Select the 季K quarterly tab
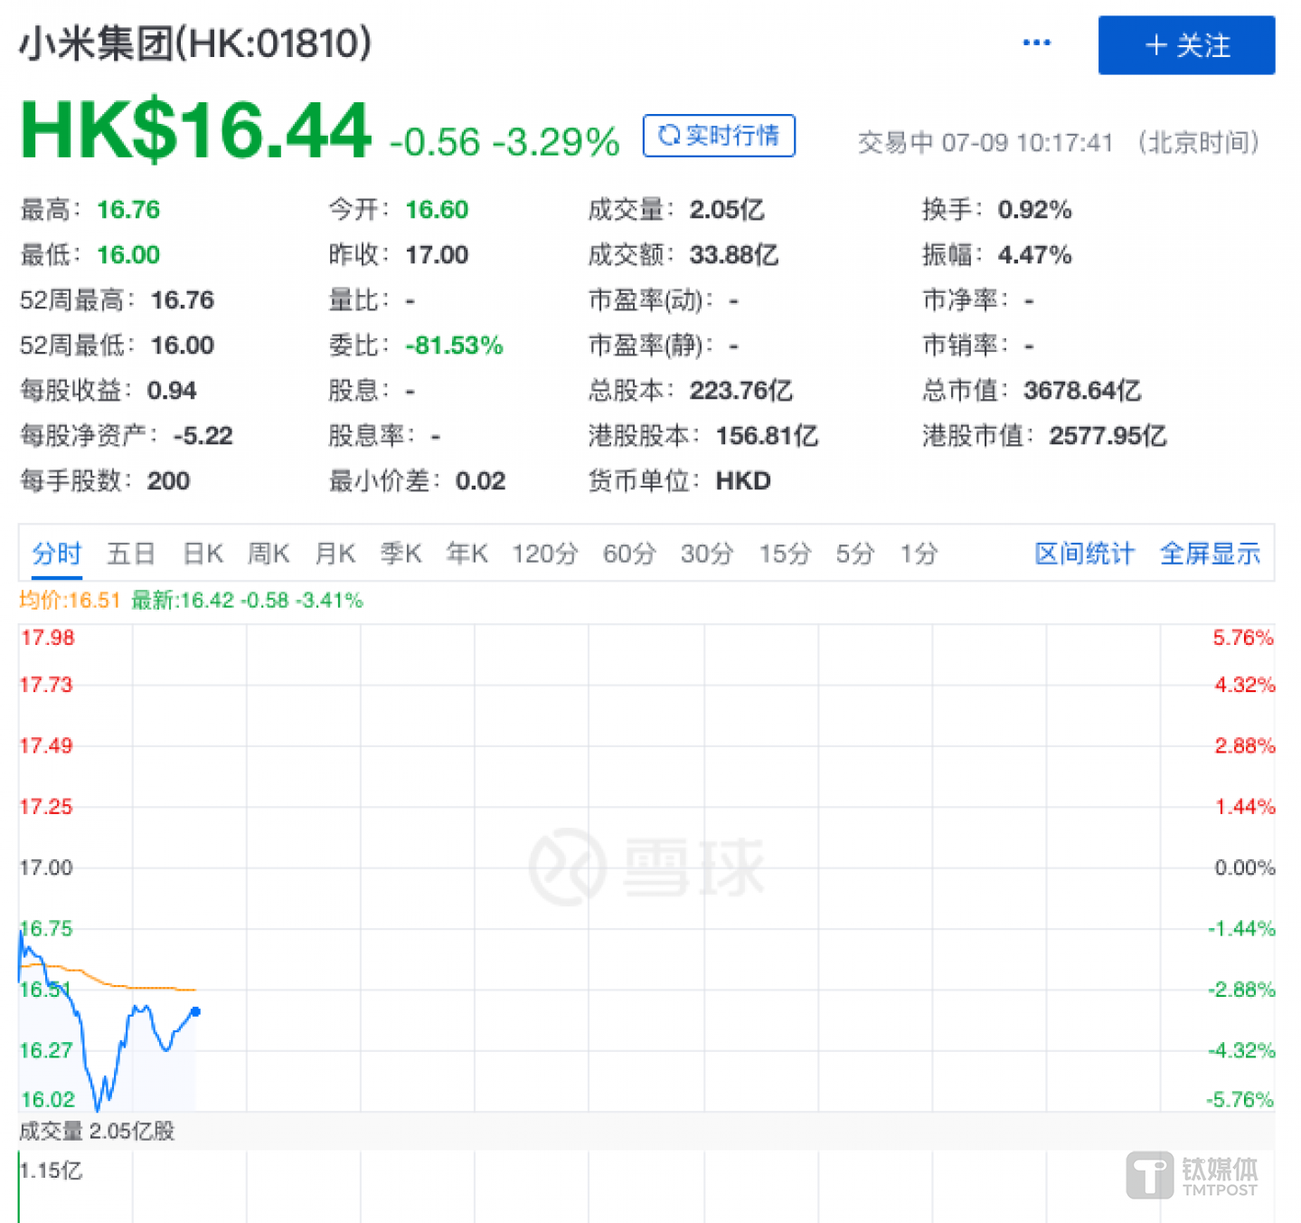1301x1223 pixels. [x=401, y=554]
